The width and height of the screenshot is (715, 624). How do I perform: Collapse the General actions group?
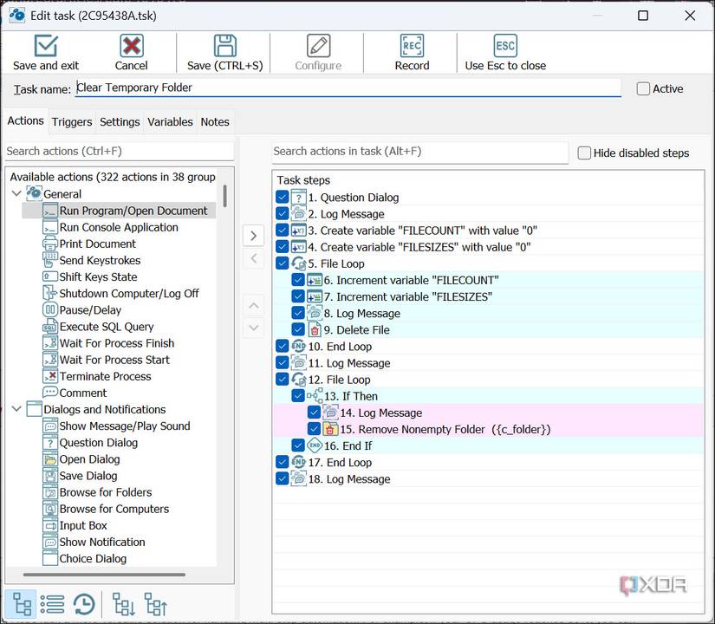pyautogui.click(x=17, y=193)
